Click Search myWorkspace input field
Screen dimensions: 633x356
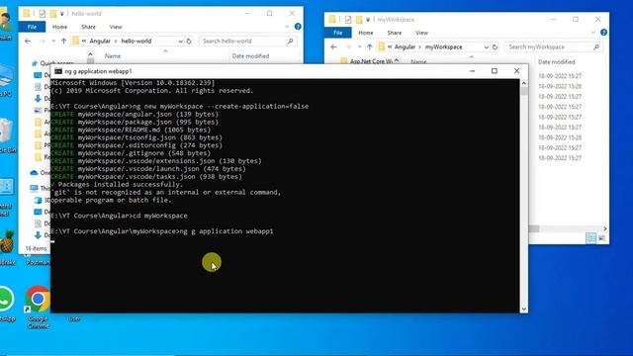click(x=554, y=46)
